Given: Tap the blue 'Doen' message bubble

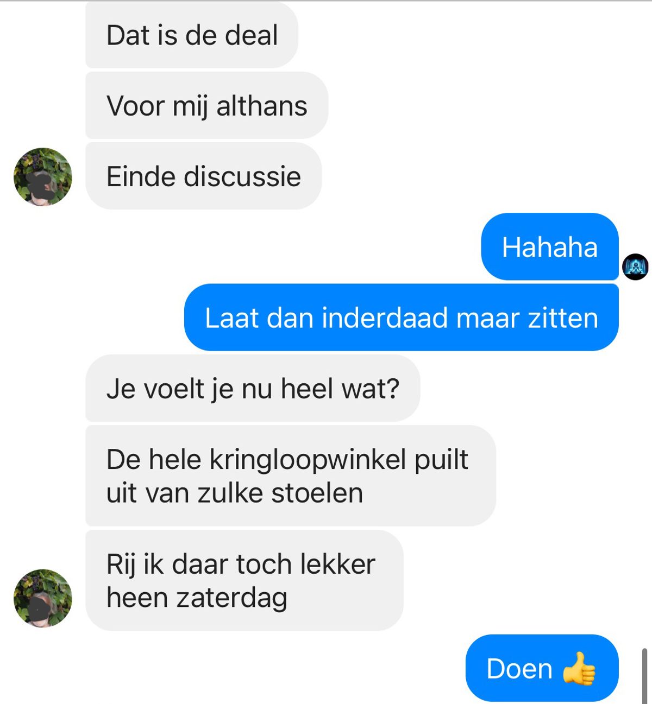Looking at the screenshot, I should [542, 668].
